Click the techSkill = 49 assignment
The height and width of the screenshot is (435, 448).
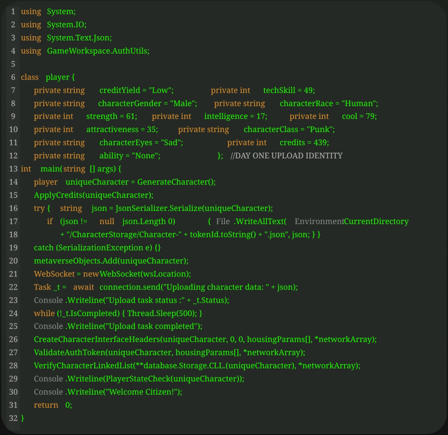coord(289,90)
